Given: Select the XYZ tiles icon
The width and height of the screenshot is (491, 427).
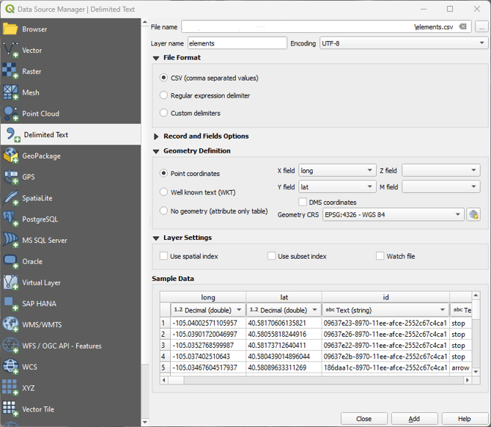Looking at the screenshot, I should tap(10, 388).
